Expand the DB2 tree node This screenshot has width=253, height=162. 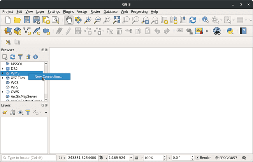pos(3,69)
